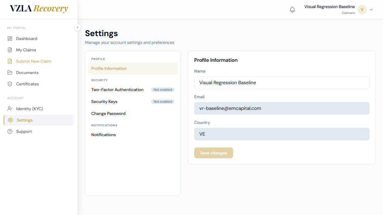
Task: Click the VZLA Recovery logo
Action: (x=39, y=9)
